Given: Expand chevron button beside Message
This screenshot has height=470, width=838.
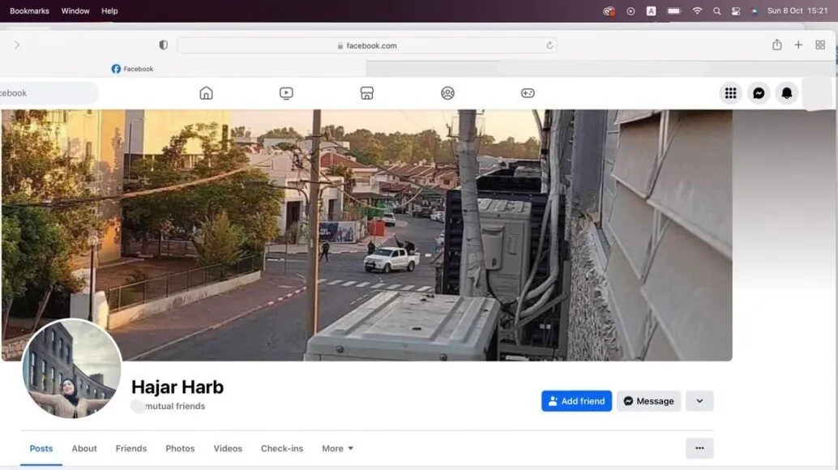Looking at the screenshot, I should coord(699,401).
